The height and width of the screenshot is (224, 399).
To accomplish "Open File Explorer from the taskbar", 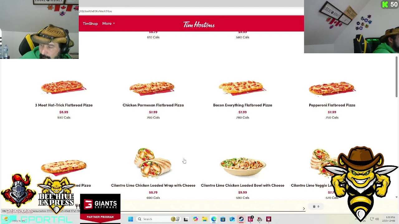I will point(204,219).
